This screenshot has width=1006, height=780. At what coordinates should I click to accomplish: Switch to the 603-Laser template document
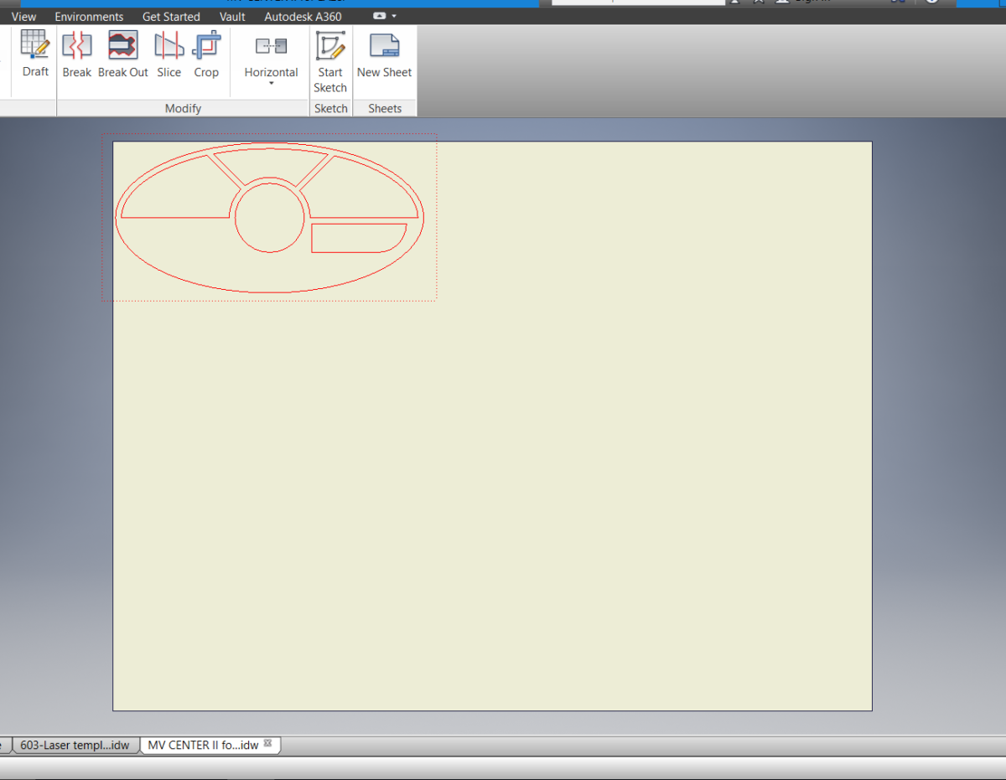(75, 745)
